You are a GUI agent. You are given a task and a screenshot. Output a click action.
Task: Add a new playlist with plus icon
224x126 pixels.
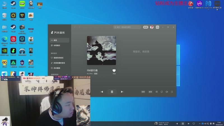pos(67,74)
